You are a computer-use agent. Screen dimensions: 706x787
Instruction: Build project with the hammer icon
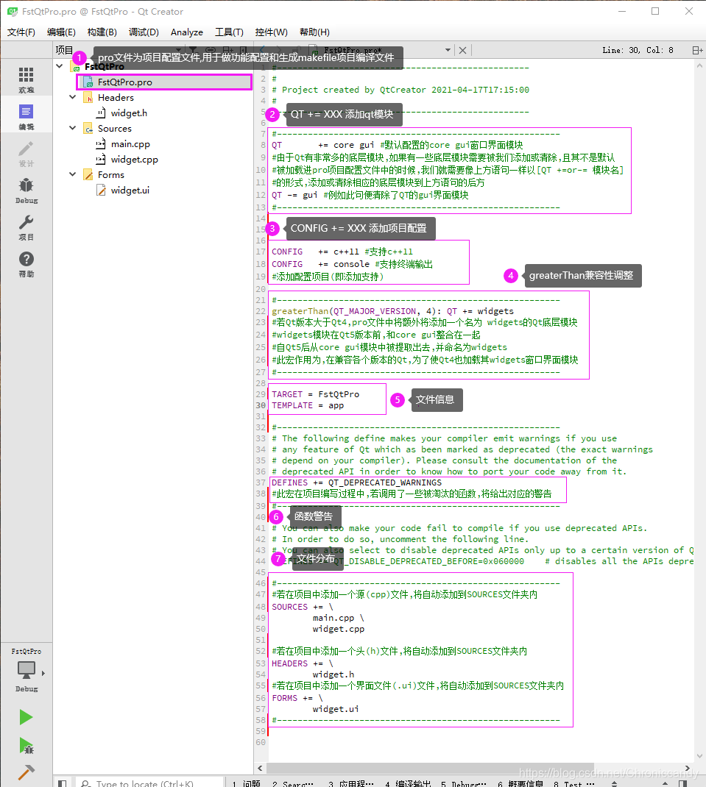pyautogui.click(x=26, y=772)
